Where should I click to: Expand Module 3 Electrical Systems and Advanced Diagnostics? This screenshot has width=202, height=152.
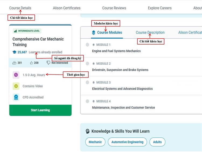pyautogui.click(x=122, y=89)
